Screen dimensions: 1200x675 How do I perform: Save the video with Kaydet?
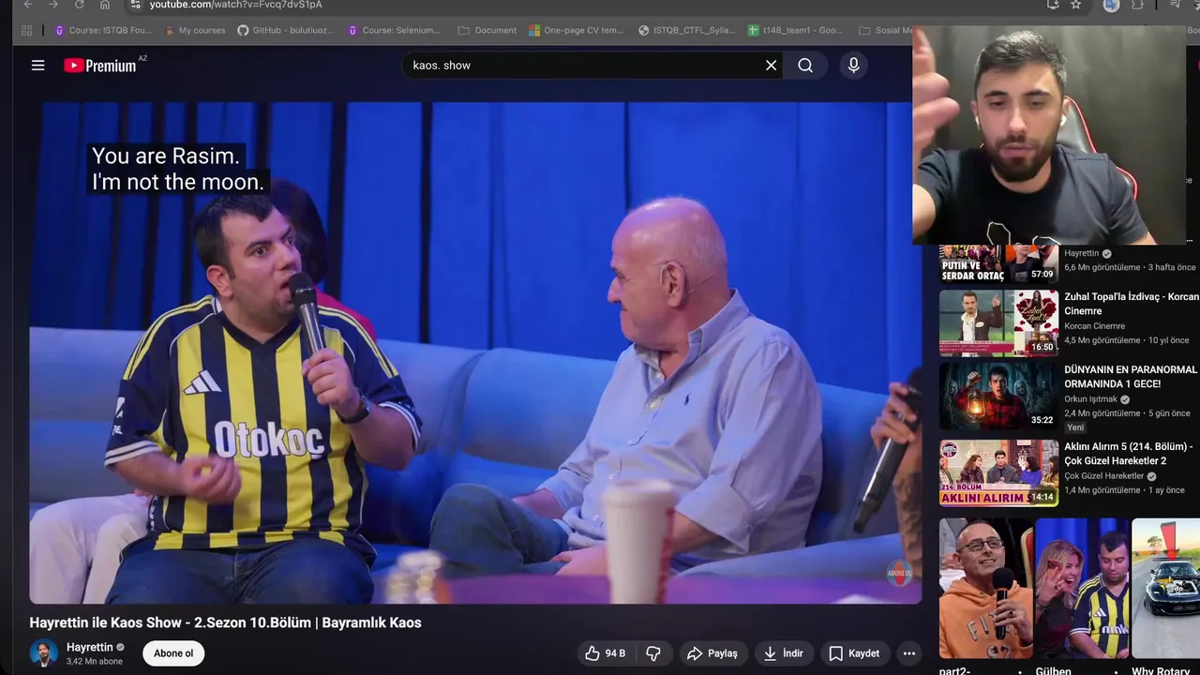coord(854,653)
